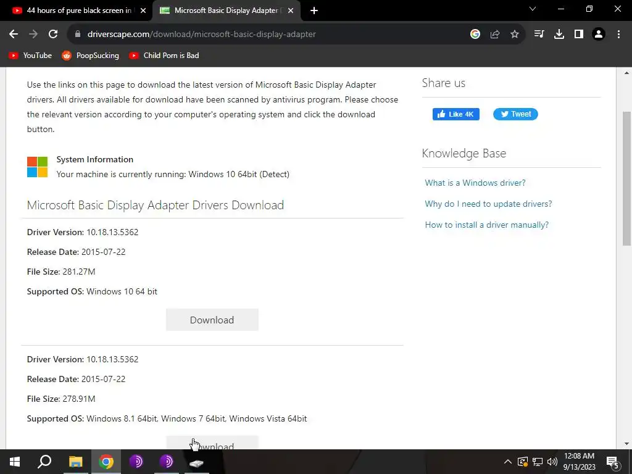Click the Facebook Like 4K button
The image size is (632, 474).
click(x=456, y=114)
